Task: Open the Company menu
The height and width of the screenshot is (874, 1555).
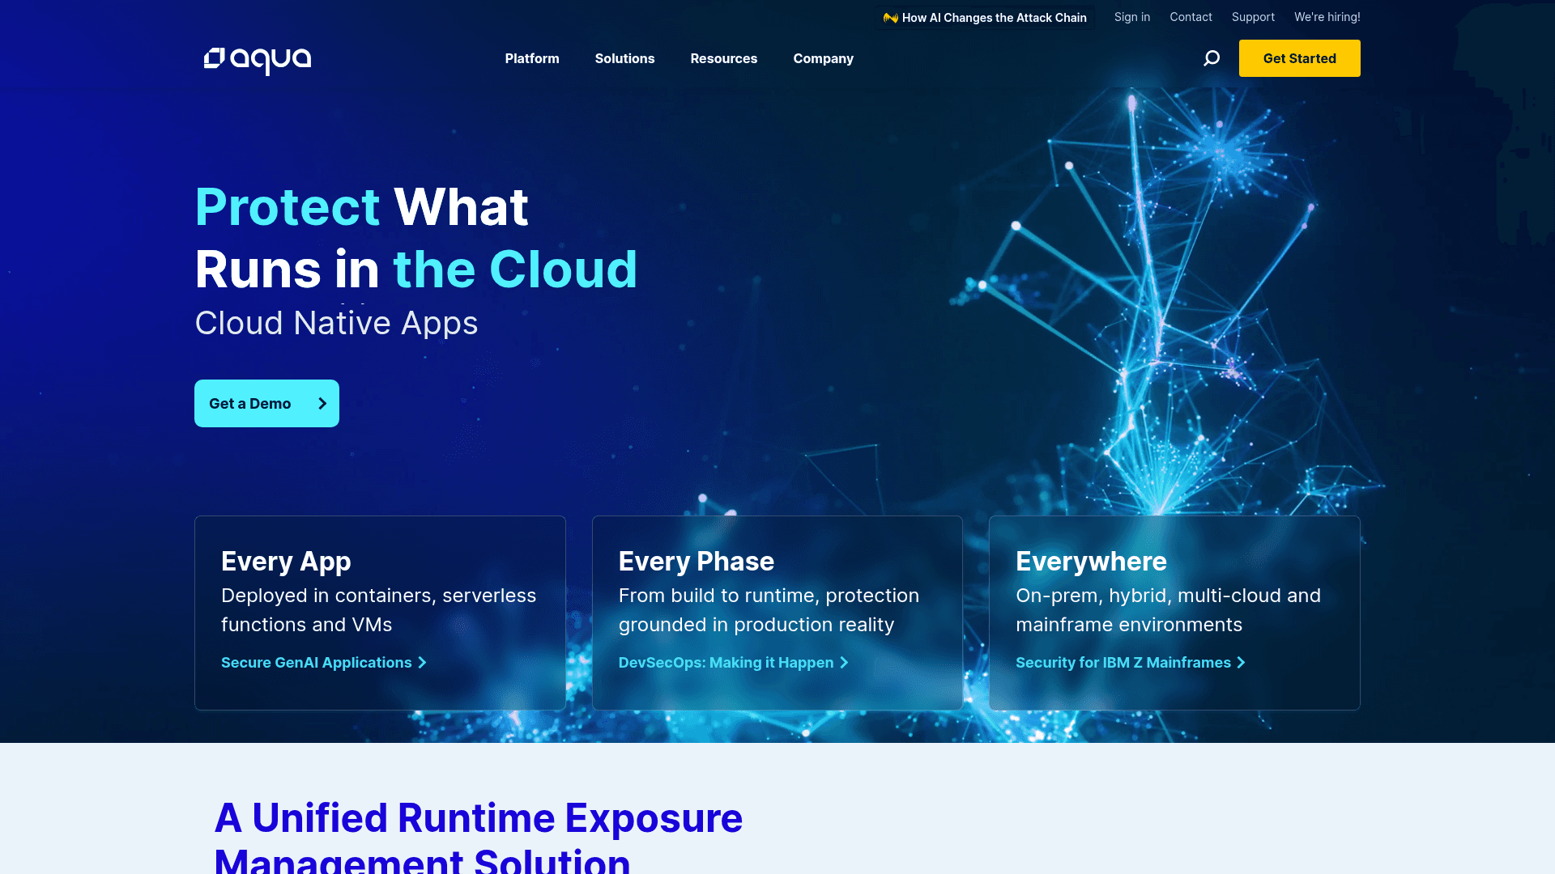Action: [x=823, y=58]
